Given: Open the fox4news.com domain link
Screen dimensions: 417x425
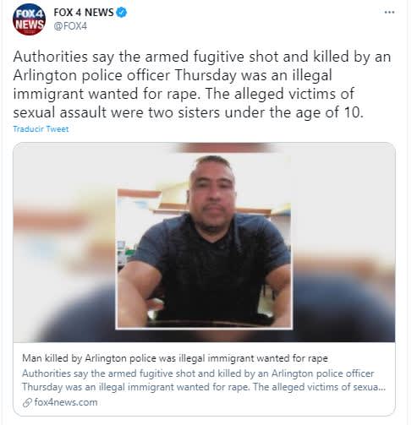Looking at the screenshot, I should click(66, 402).
